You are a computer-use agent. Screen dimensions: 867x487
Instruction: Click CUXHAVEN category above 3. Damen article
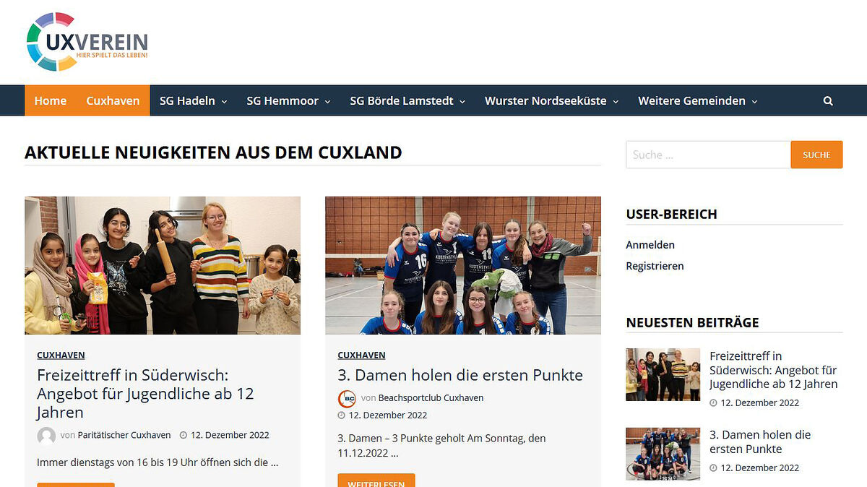[x=361, y=355]
